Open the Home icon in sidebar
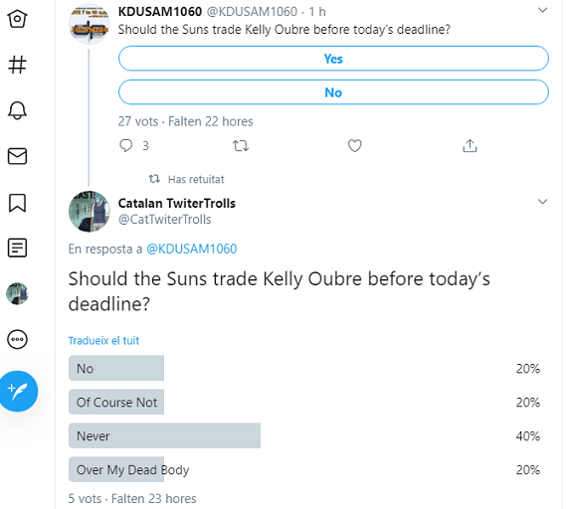This screenshot has height=509, width=566. tap(17, 19)
